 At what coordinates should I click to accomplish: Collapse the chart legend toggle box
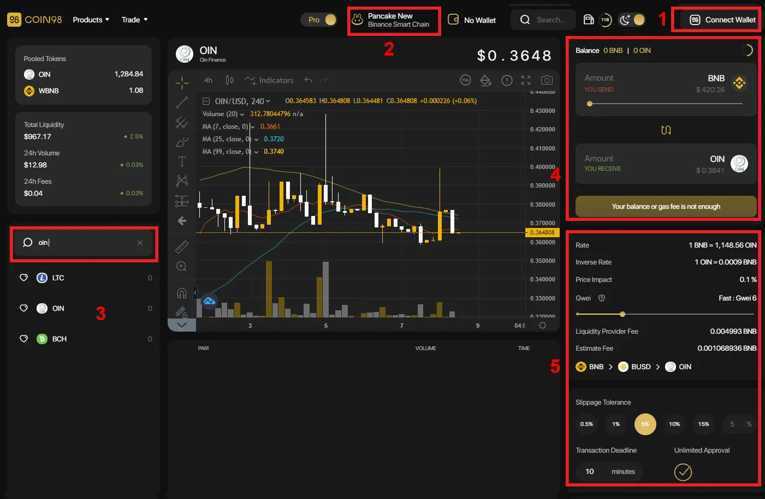(206, 101)
